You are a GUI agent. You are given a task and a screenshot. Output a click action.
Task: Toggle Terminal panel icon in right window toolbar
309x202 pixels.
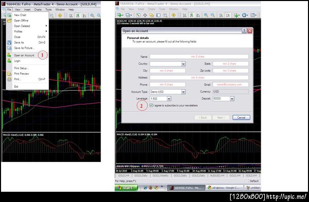click(158, 15)
